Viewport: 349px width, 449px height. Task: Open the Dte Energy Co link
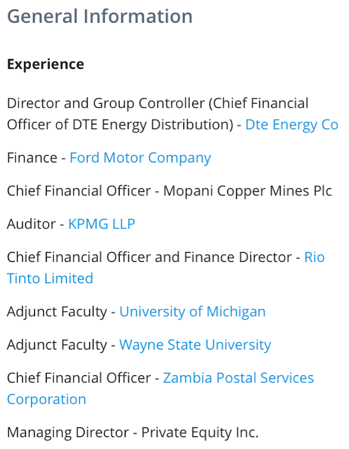(292, 125)
